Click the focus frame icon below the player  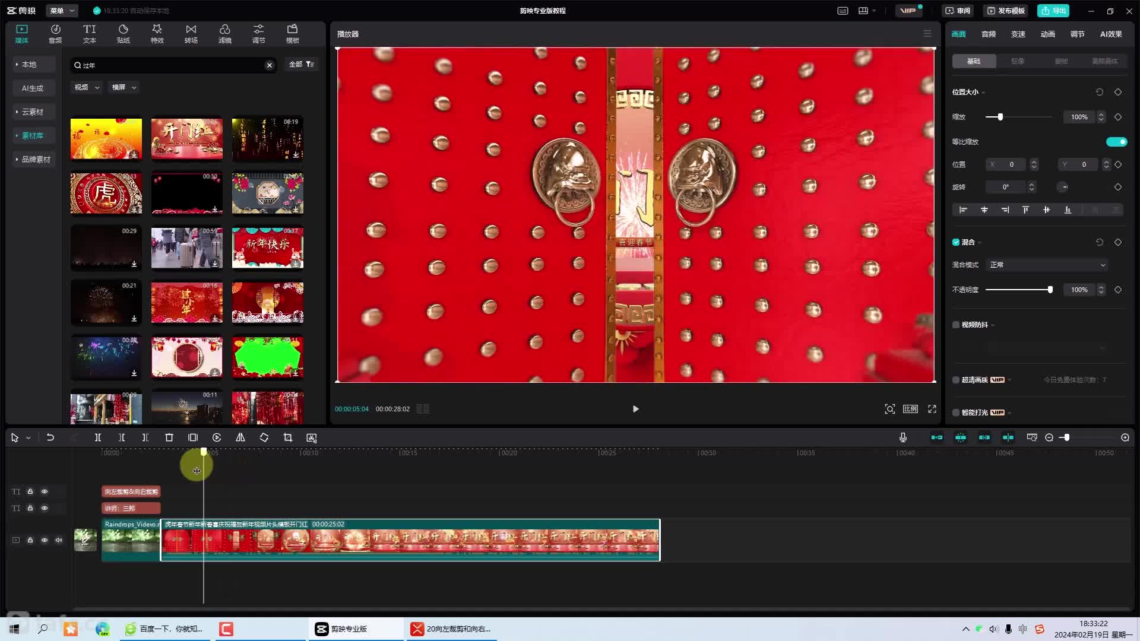(890, 409)
